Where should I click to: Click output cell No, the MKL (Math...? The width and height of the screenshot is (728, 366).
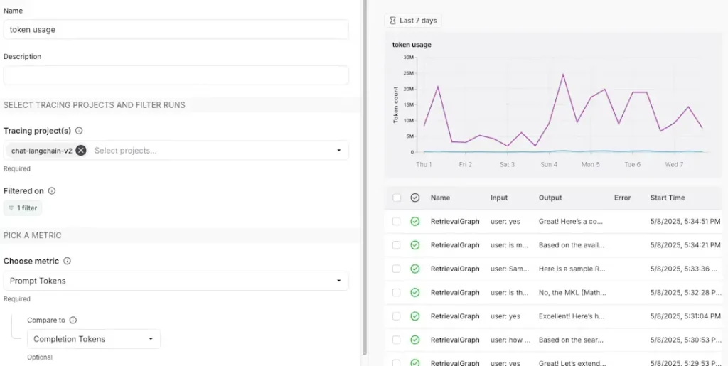(x=572, y=292)
